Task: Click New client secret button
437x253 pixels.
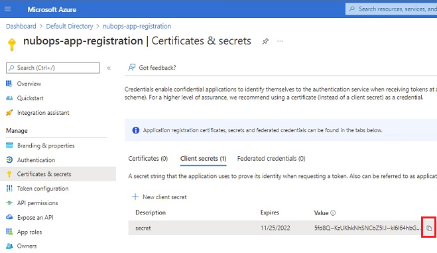Action: [159, 197]
